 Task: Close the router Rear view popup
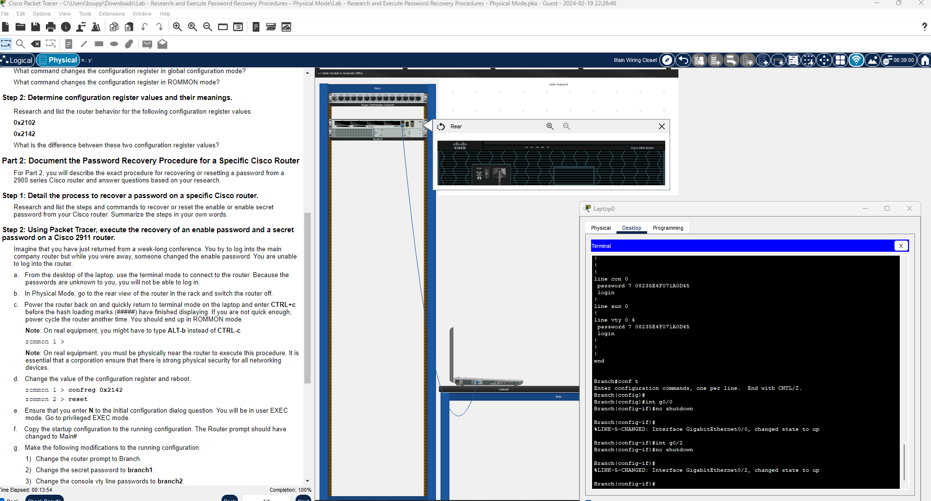click(x=661, y=126)
